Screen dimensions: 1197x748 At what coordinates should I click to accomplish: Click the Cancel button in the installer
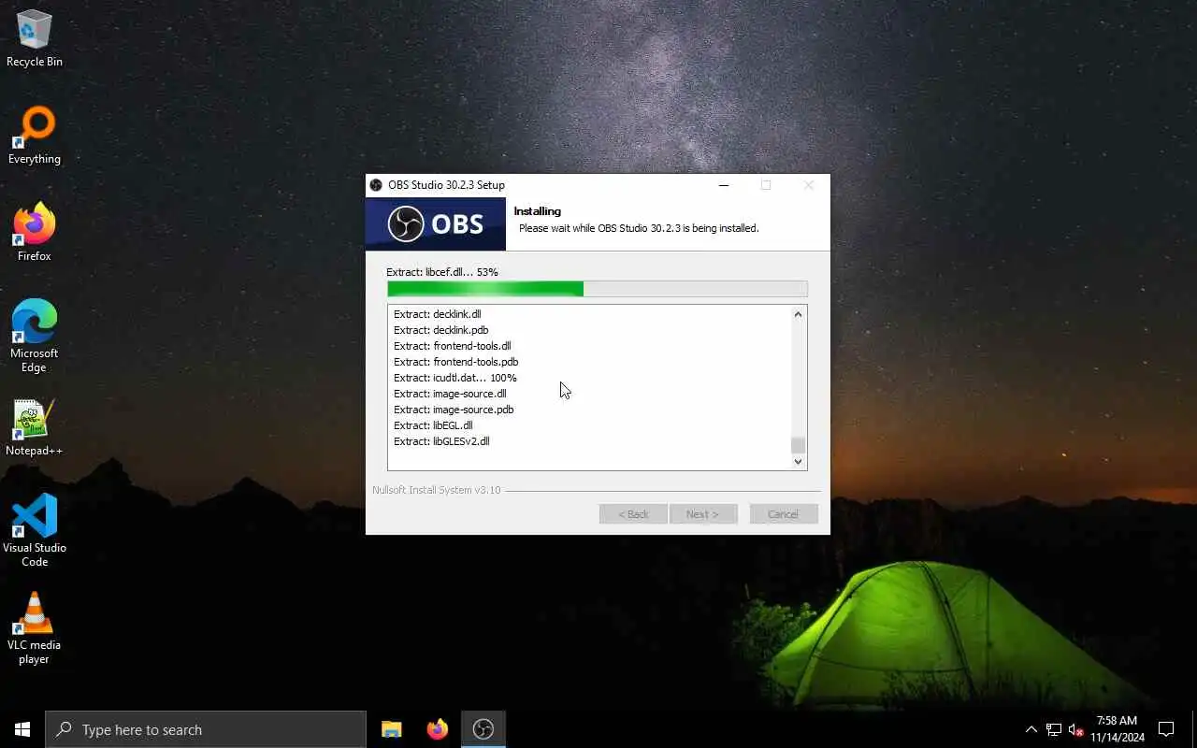coord(784,514)
